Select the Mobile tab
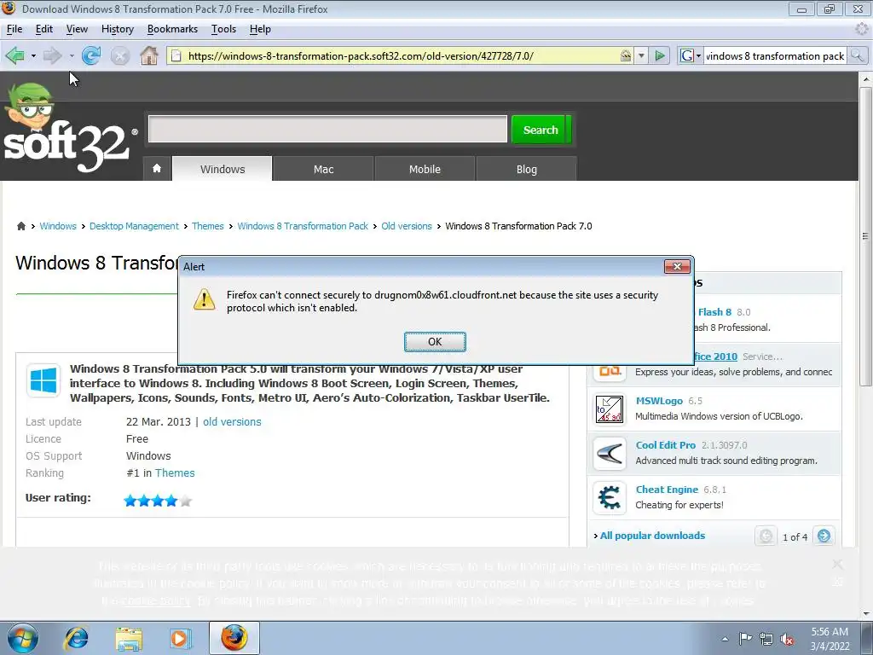 tap(425, 169)
